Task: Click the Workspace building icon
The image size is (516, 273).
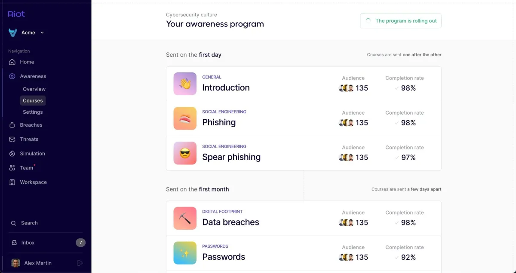Action: pyautogui.click(x=12, y=182)
